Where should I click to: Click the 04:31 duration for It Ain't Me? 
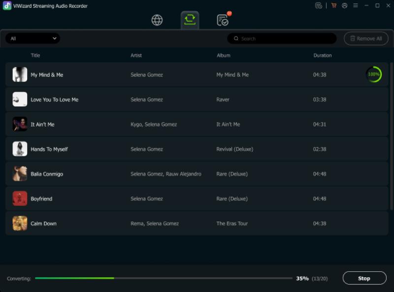coord(319,125)
